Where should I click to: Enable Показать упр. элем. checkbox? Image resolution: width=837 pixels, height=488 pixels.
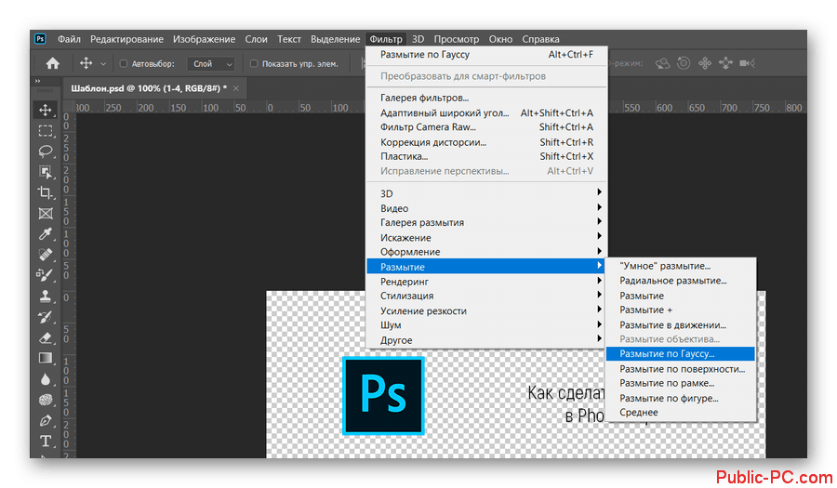(x=254, y=63)
